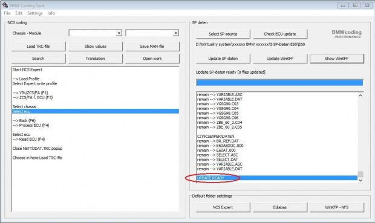This screenshot has height=223, width=375.
Task: Click the Open work button
Action: coord(152,59)
